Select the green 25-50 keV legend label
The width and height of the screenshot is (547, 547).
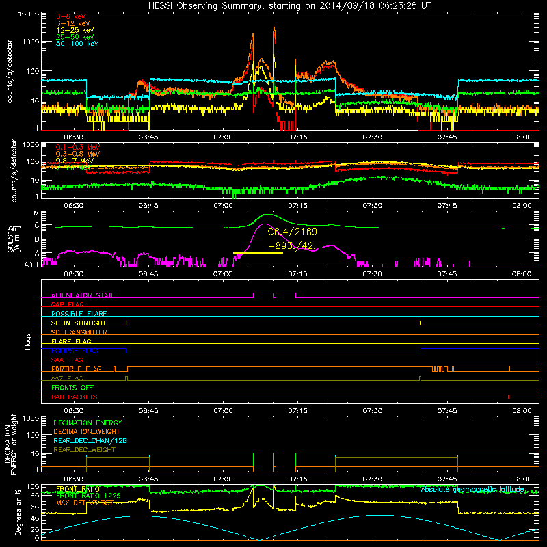point(75,37)
